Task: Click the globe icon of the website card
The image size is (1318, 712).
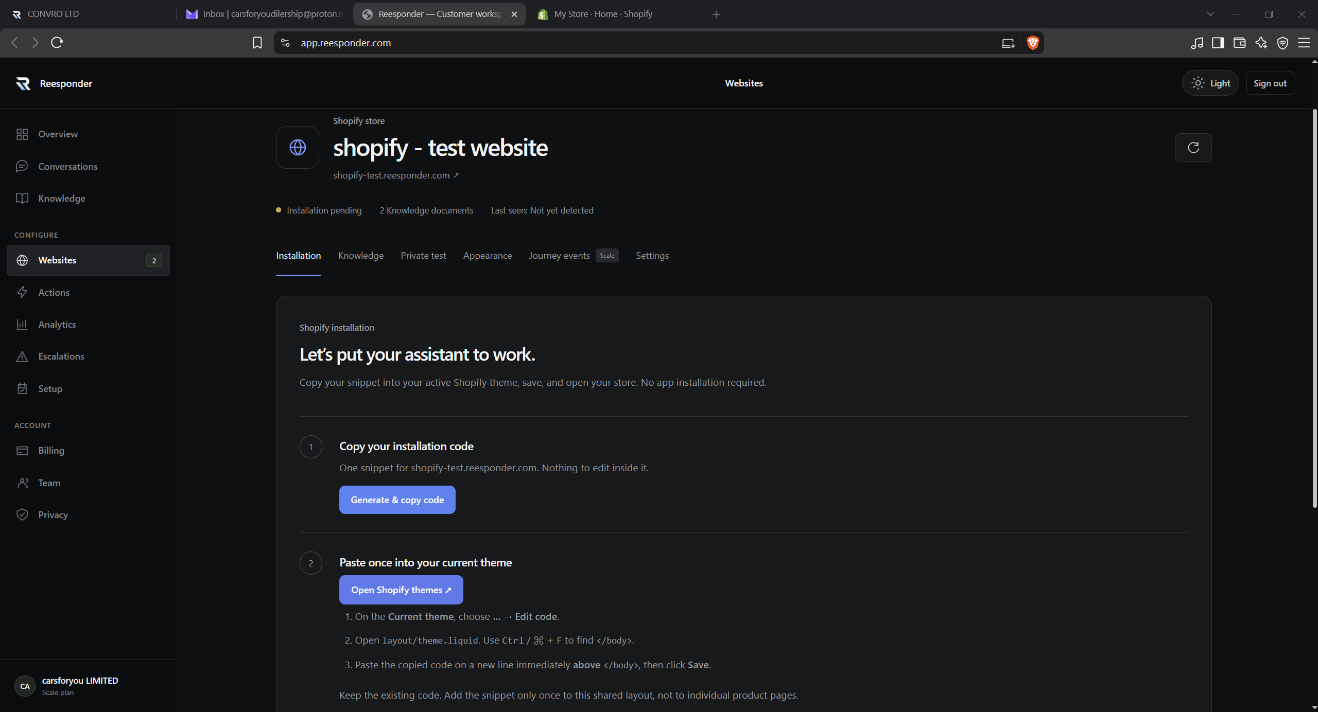Action: point(298,148)
